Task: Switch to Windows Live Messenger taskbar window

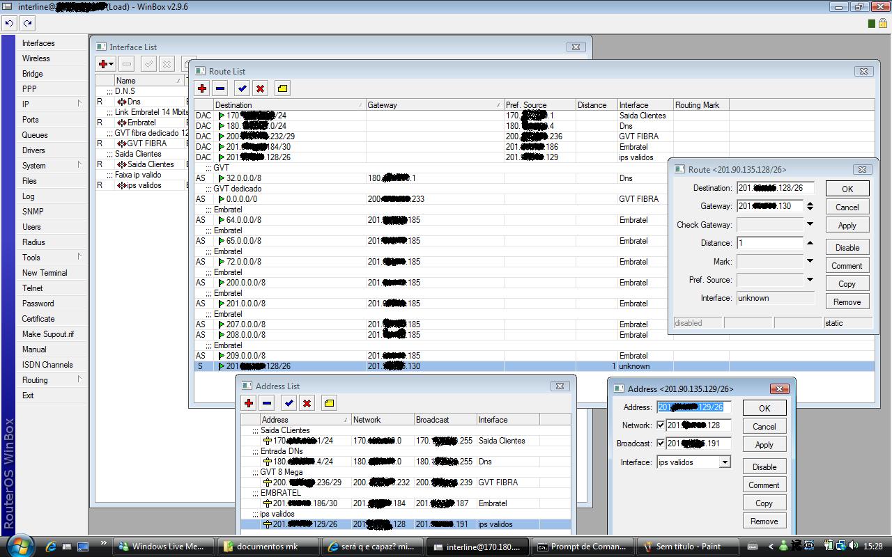Action: point(164,547)
